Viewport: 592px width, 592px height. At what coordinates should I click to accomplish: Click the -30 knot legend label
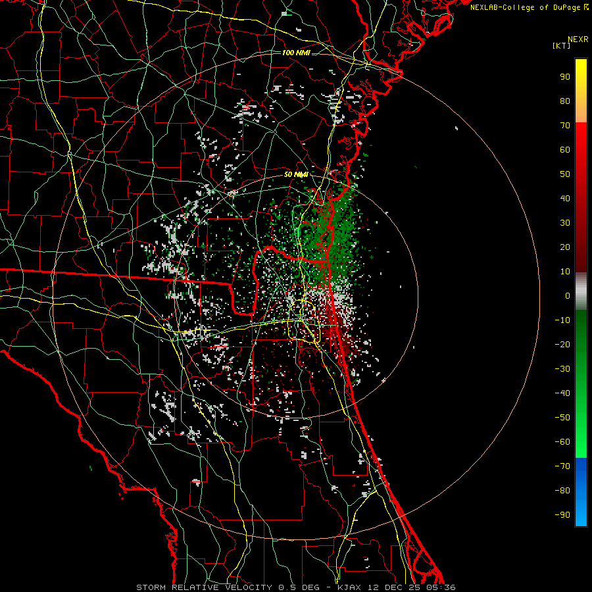point(562,369)
